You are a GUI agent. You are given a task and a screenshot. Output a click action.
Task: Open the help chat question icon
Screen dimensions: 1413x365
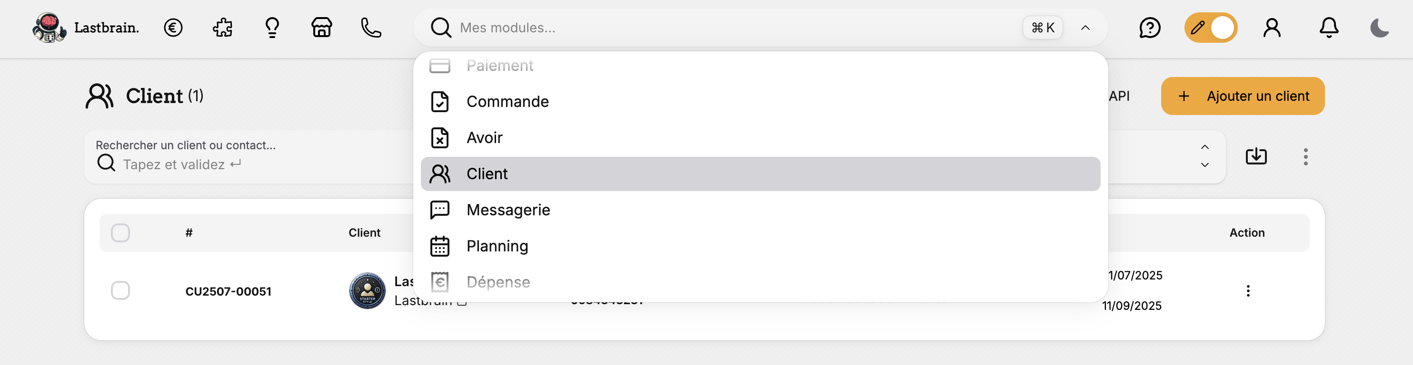pos(1150,28)
